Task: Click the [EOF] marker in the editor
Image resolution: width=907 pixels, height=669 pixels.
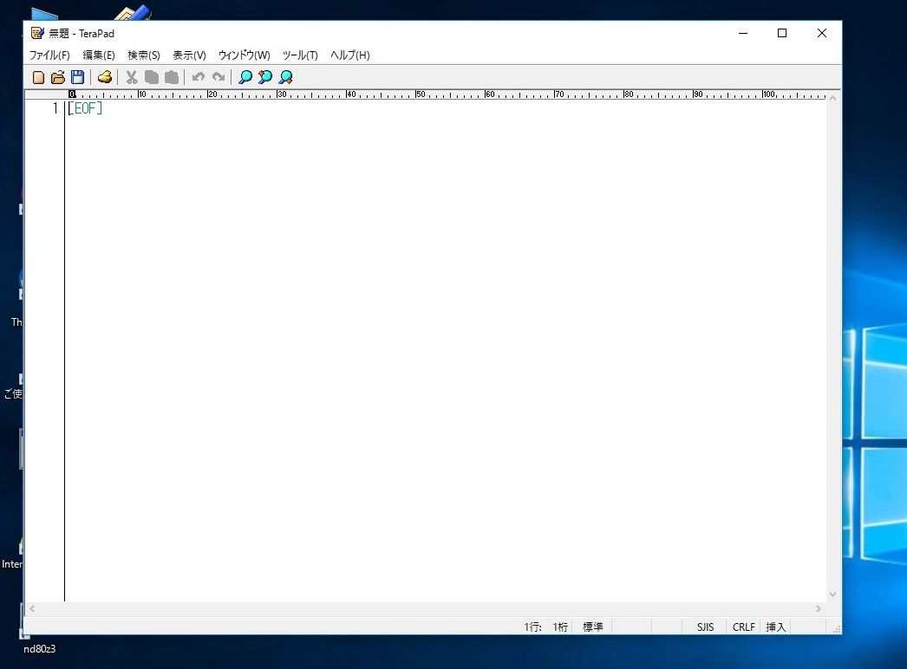Action: 85,108
